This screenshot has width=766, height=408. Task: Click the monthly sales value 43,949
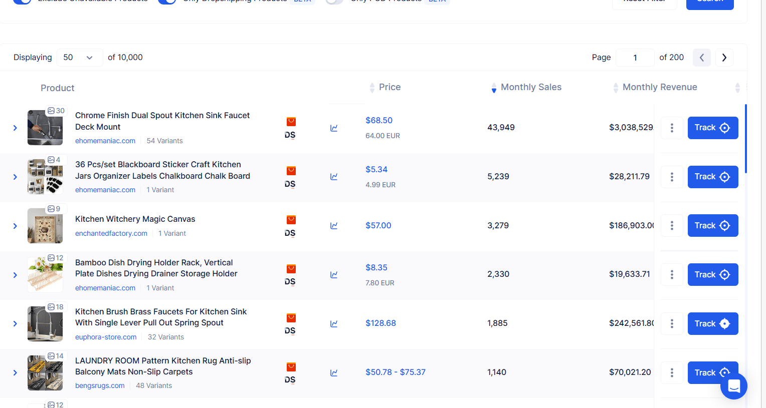click(501, 127)
